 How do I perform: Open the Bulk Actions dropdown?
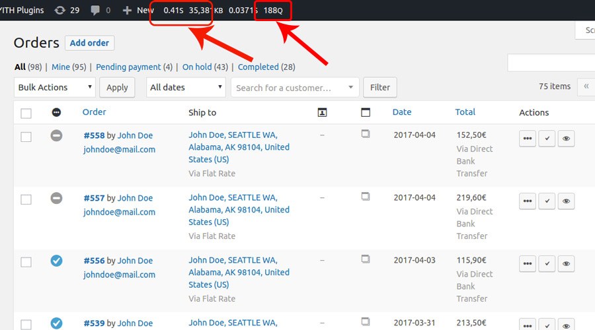[55, 88]
